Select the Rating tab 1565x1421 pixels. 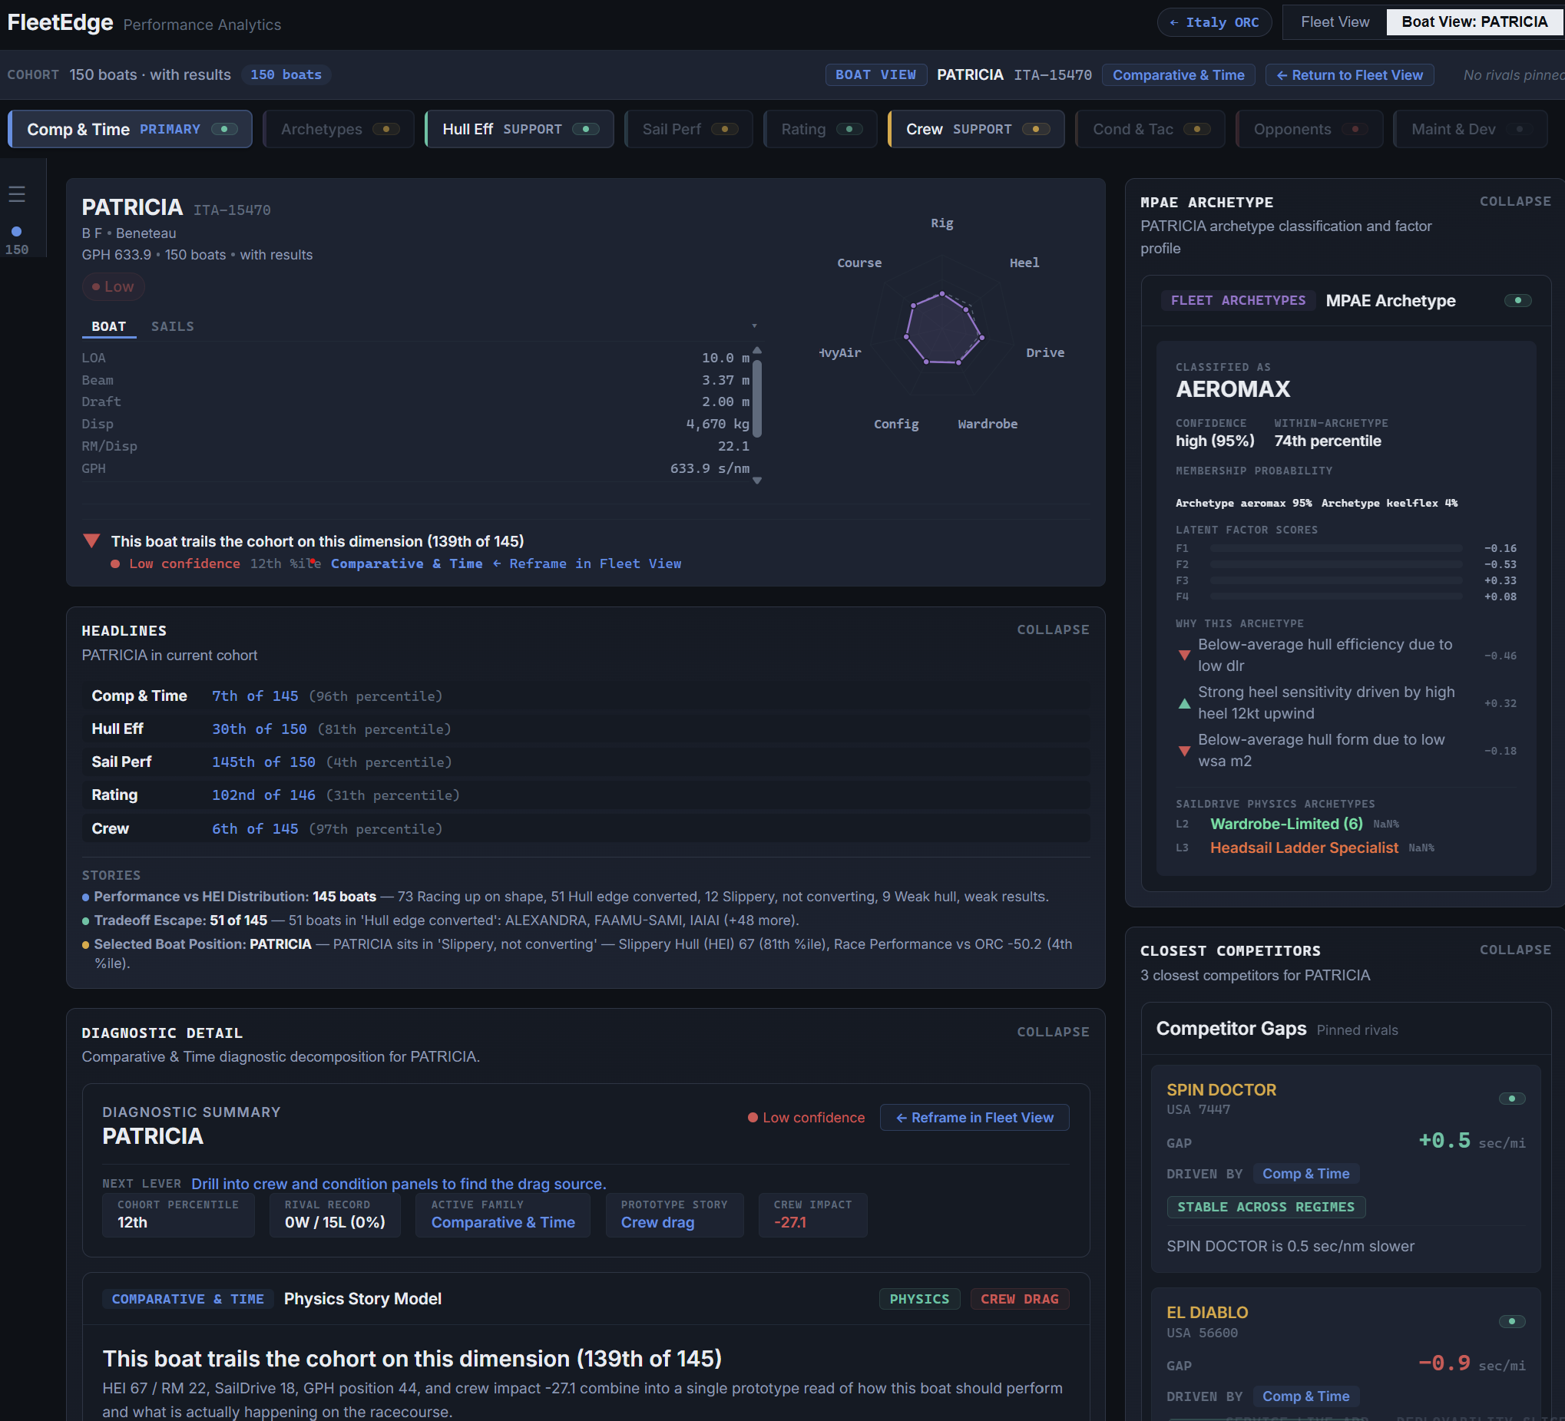tap(820, 129)
